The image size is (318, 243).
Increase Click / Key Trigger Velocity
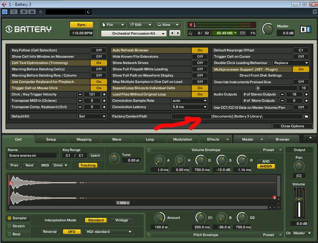[x=104, y=94]
